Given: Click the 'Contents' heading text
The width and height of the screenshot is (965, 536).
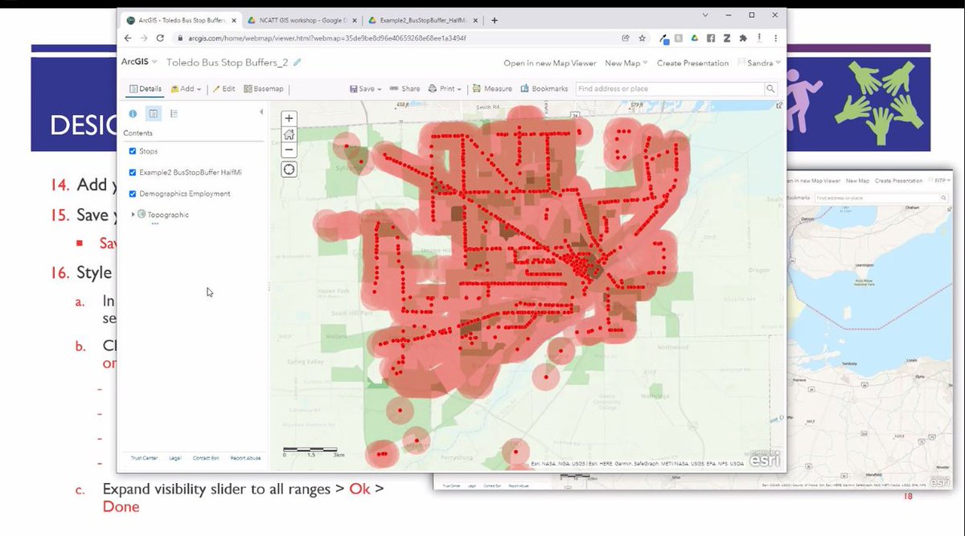Looking at the screenshot, I should pos(138,133).
